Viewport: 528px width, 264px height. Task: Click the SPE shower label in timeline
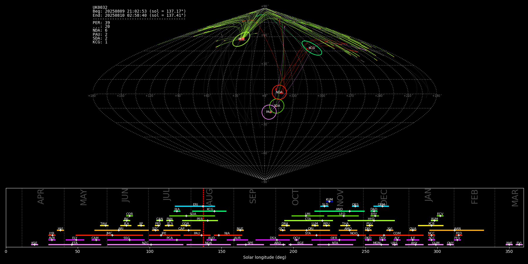[x=250, y=243]
